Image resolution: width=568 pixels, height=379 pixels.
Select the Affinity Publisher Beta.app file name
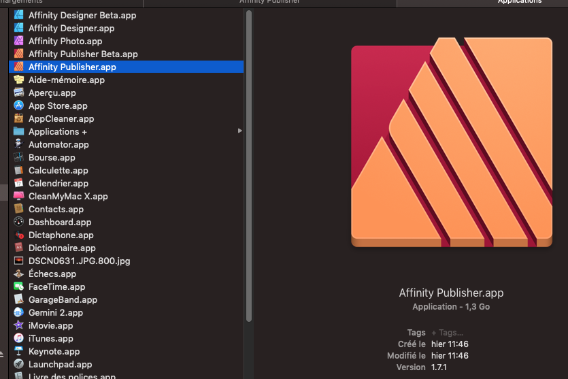tap(83, 54)
